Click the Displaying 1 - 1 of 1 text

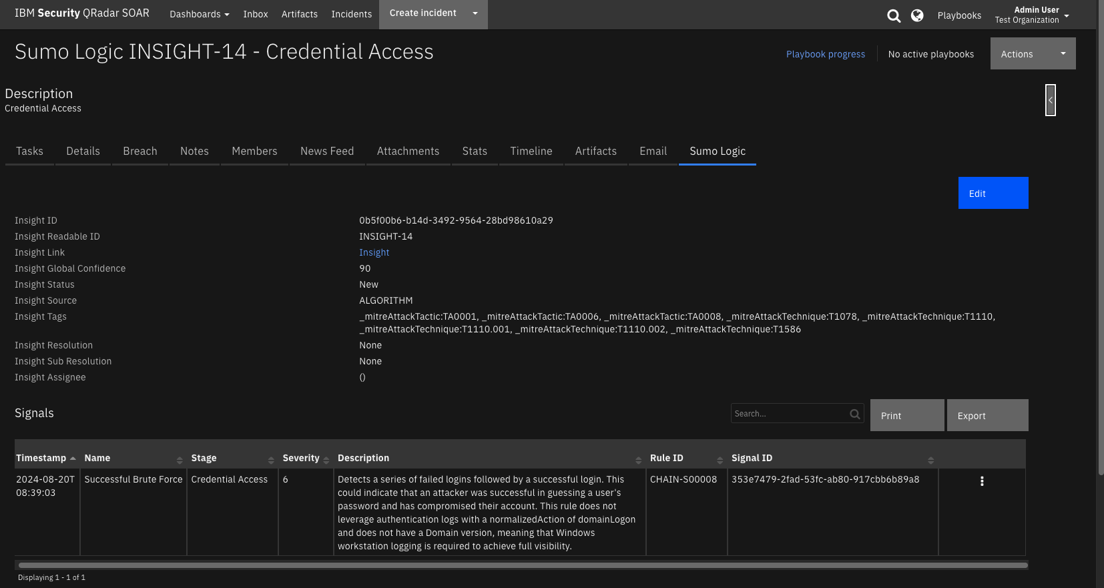(51, 577)
